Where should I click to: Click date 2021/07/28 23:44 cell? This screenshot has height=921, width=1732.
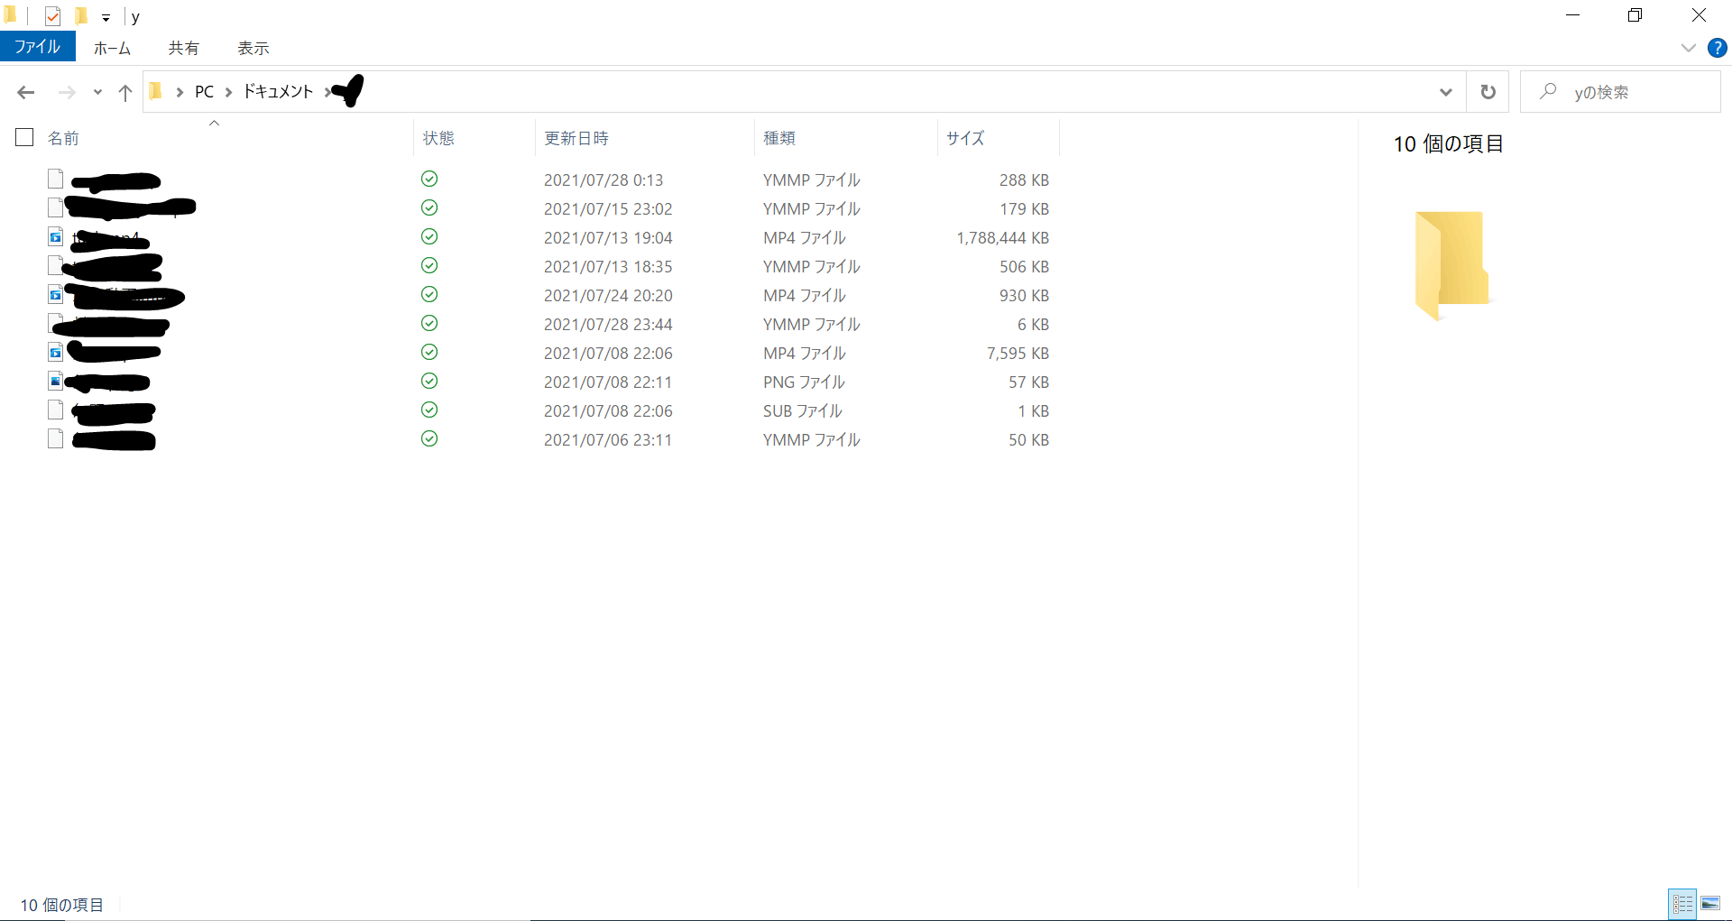click(608, 325)
